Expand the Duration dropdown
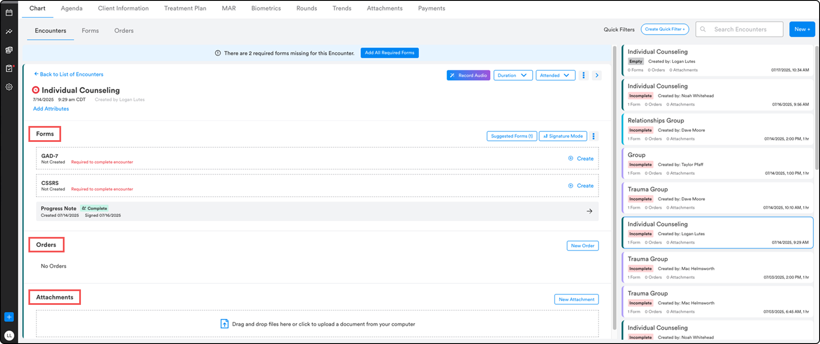The width and height of the screenshot is (820, 344). point(513,75)
